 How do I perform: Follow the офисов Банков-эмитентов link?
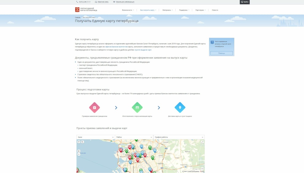116,47
